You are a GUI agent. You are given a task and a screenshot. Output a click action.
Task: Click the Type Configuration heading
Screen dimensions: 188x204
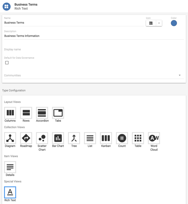[14, 90]
